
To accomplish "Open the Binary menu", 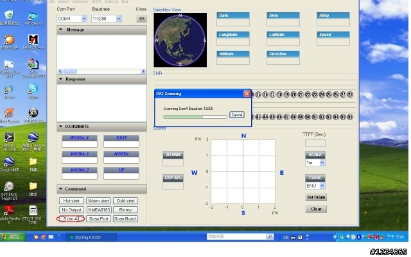I will click(x=64, y=1).
